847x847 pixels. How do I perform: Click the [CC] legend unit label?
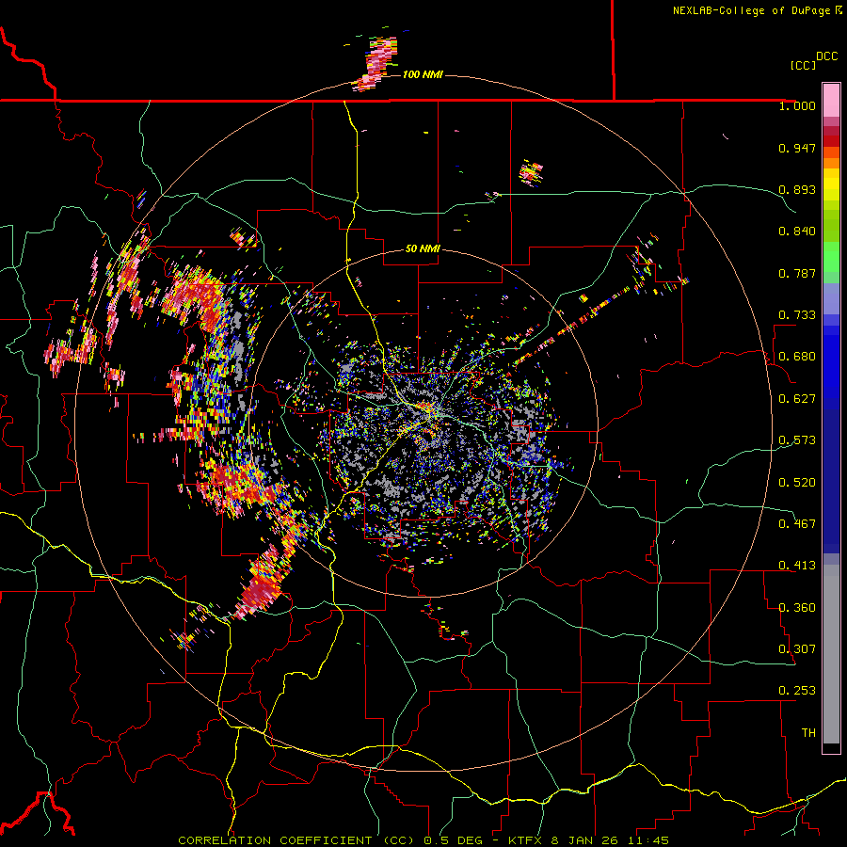tap(803, 65)
